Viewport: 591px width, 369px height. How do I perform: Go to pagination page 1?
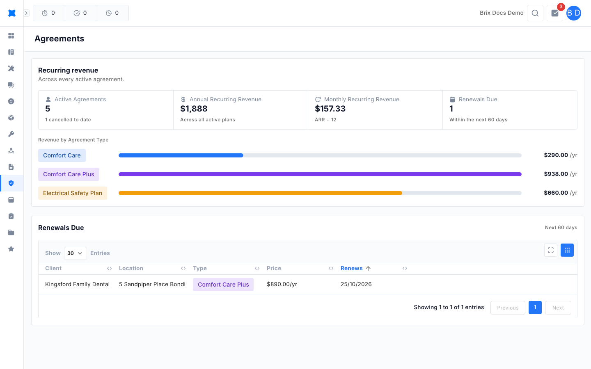click(535, 307)
